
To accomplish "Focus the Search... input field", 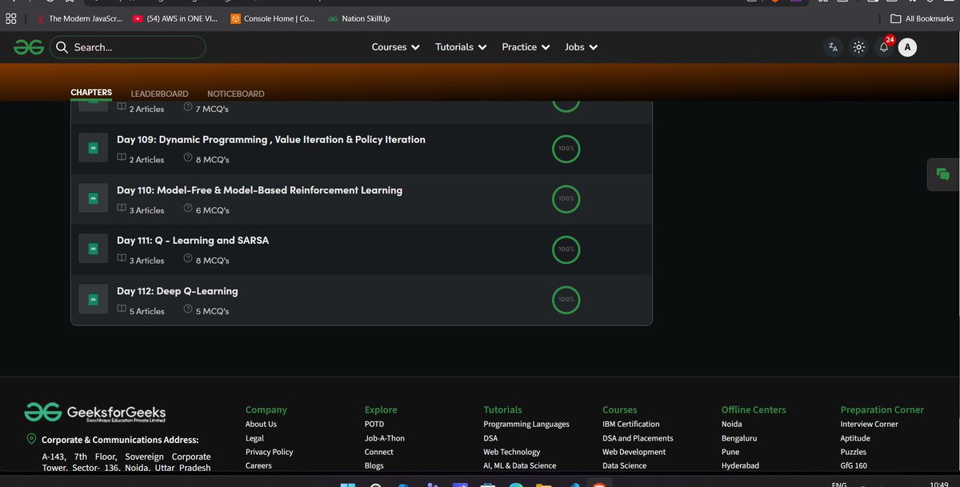I will (x=128, y=47).
